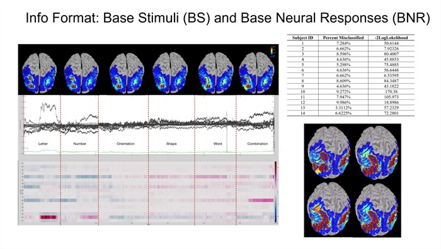Click the first brain map above Letter
This screenshot has height=249, width=441.
coord(39,73)
